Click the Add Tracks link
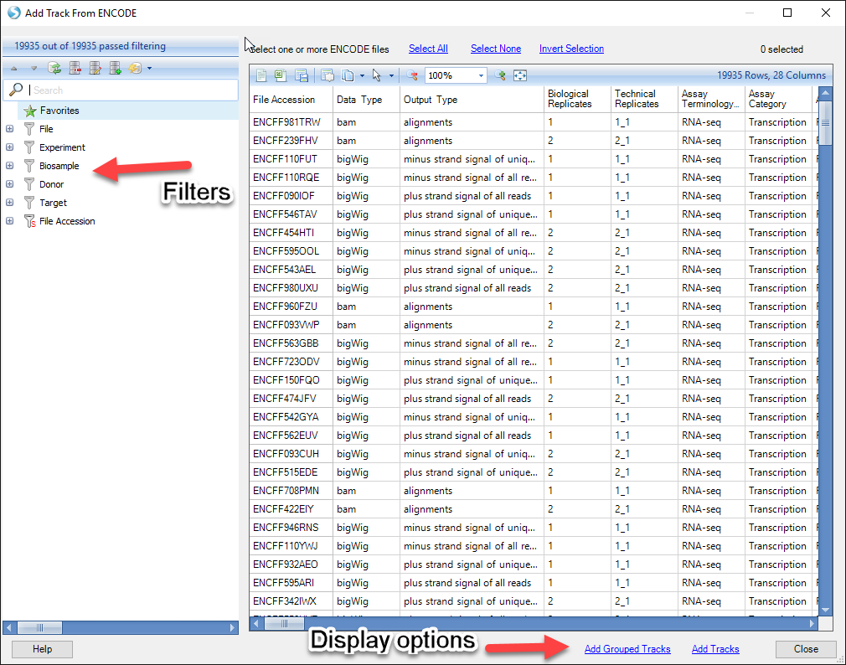 [x=715, y=649]
